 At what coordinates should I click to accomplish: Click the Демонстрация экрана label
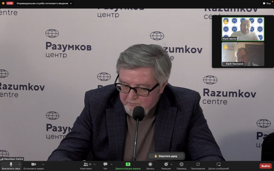[128, 169]
